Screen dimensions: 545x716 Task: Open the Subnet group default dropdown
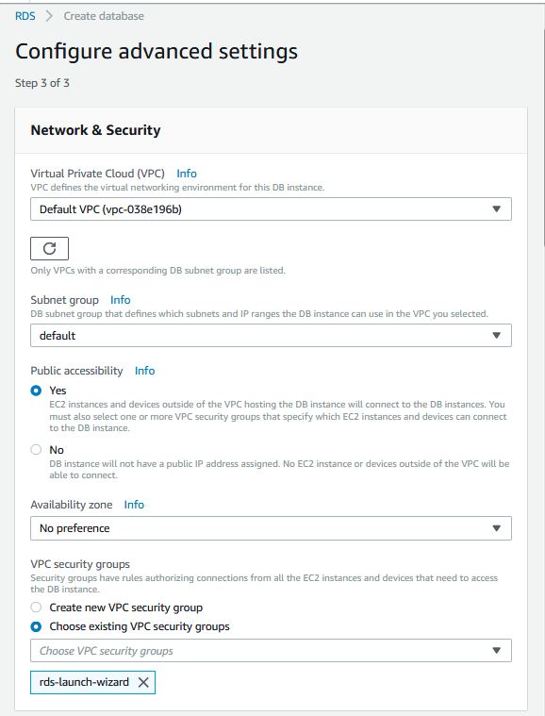pyautogui.click(x=271, y=336)
